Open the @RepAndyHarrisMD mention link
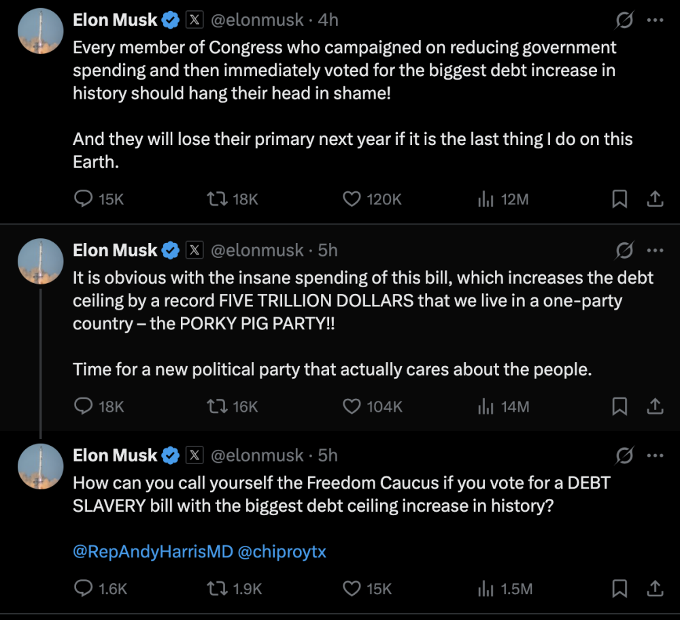 (x=151, y=551)
